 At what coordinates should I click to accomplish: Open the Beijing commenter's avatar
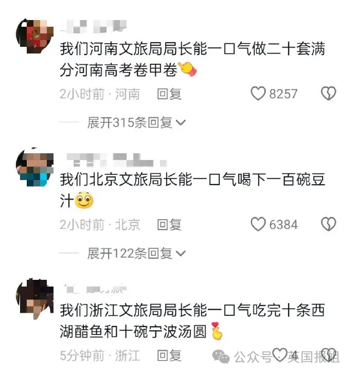coord(35,167)
